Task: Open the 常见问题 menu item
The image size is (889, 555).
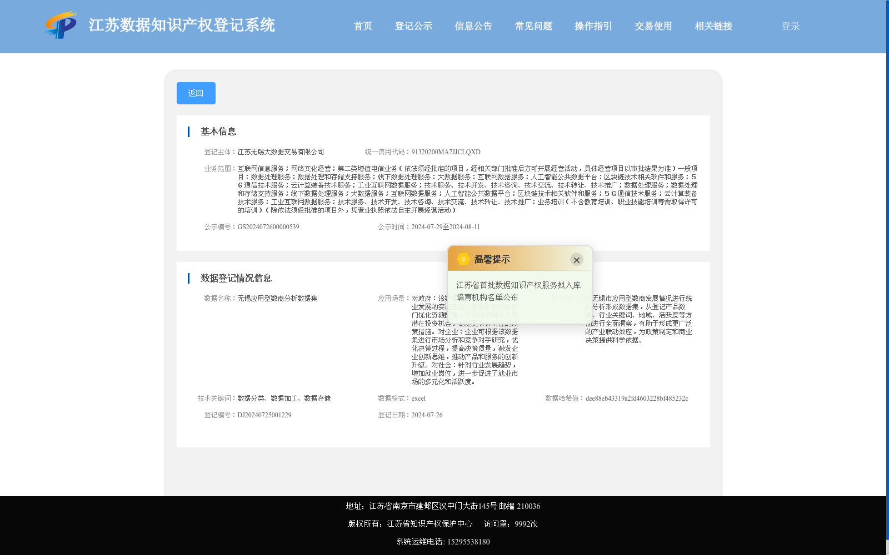Action: pyautogui.click(x=533, y=26)
